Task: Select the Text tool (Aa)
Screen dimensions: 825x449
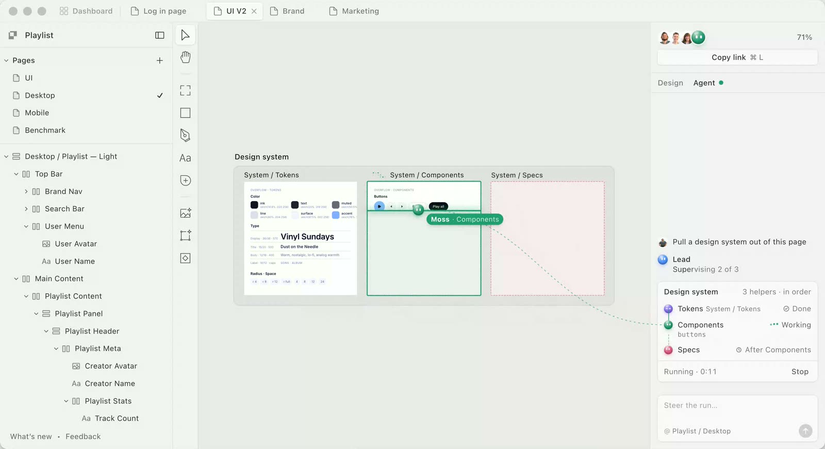Action: (185, 158)
